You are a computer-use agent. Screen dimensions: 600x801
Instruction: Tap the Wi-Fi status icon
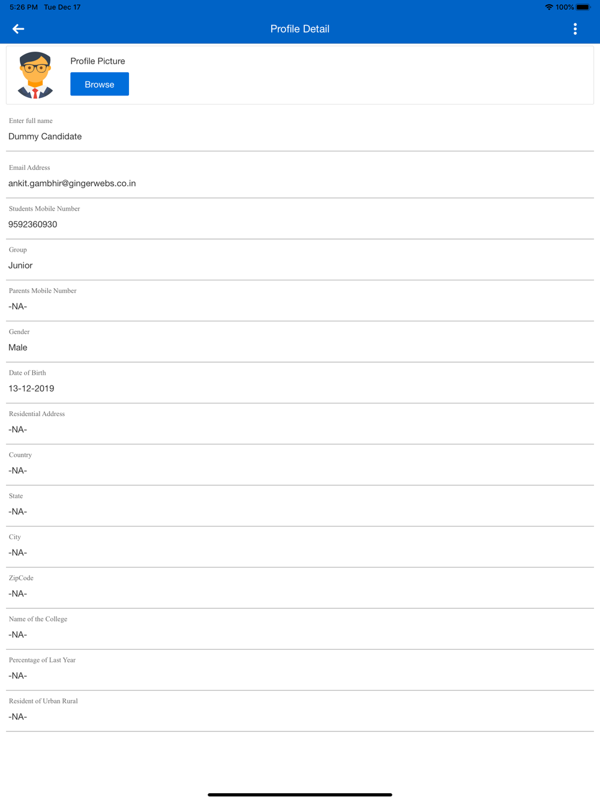coord(548,7)
